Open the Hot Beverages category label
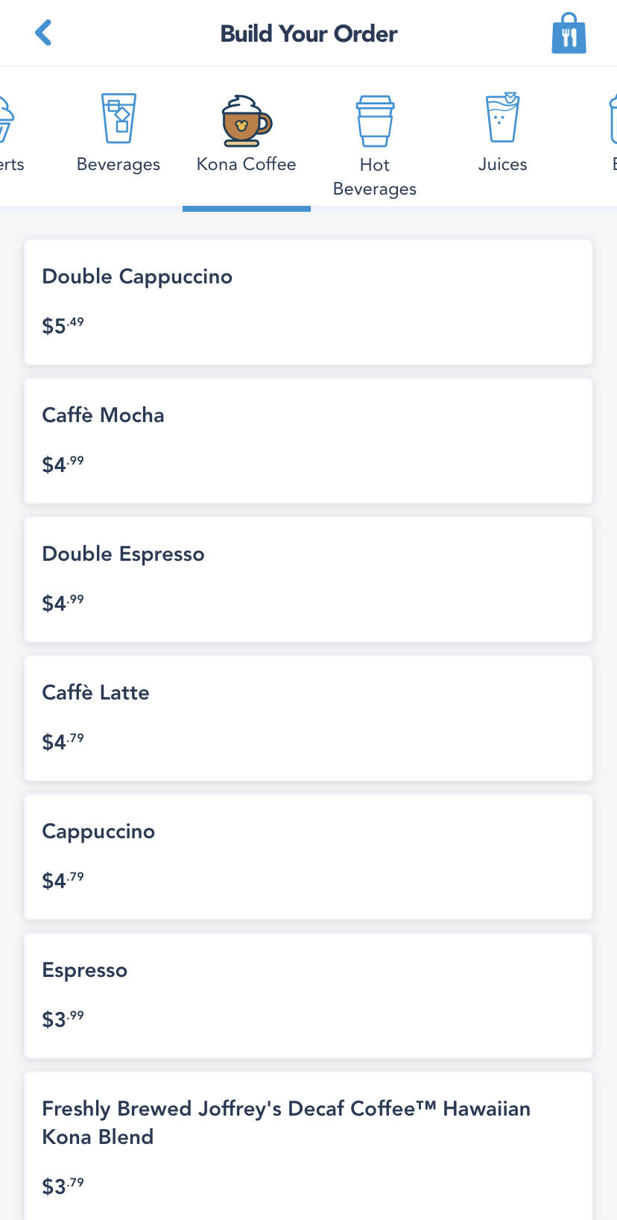 [x=375, y=177]
